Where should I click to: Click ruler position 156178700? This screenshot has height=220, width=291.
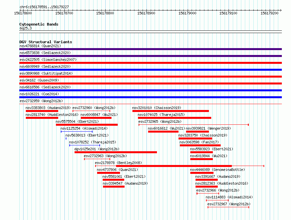[64, 13]
